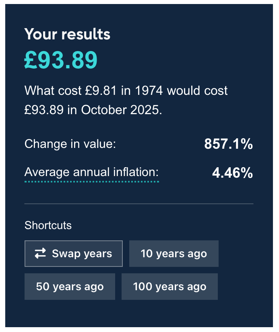Click the large teal £93.89 result
This screenshot has height=332, width=279.
[x=61, y=60]
